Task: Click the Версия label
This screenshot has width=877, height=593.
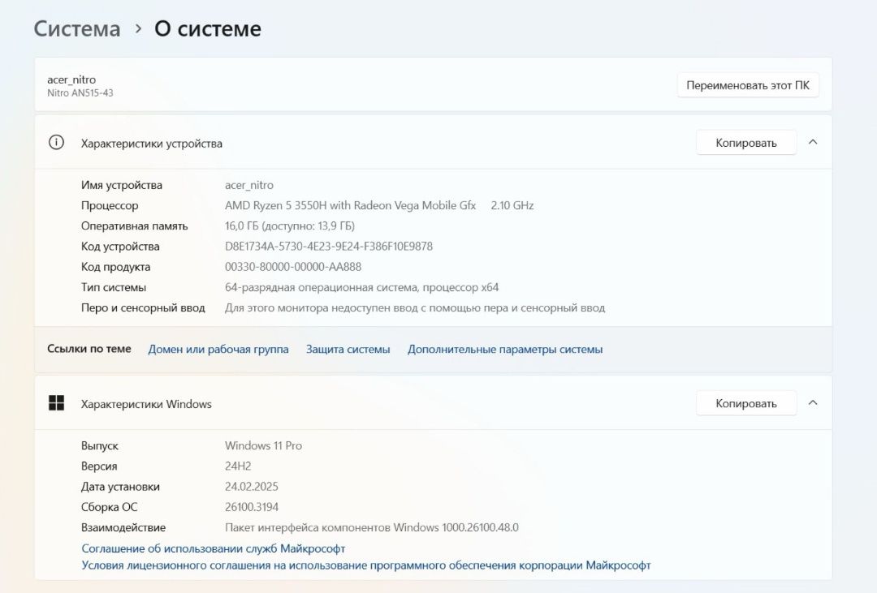Action: click(99, 466)
